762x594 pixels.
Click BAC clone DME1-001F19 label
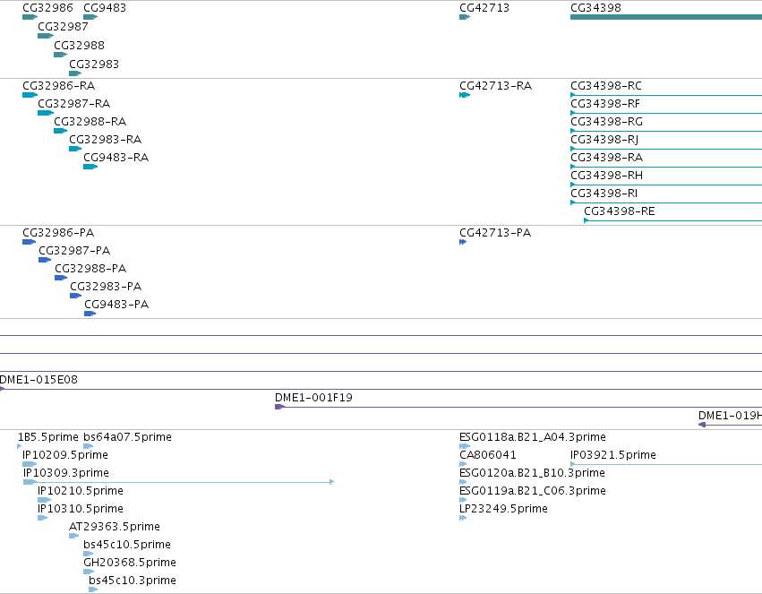[314, 398]
